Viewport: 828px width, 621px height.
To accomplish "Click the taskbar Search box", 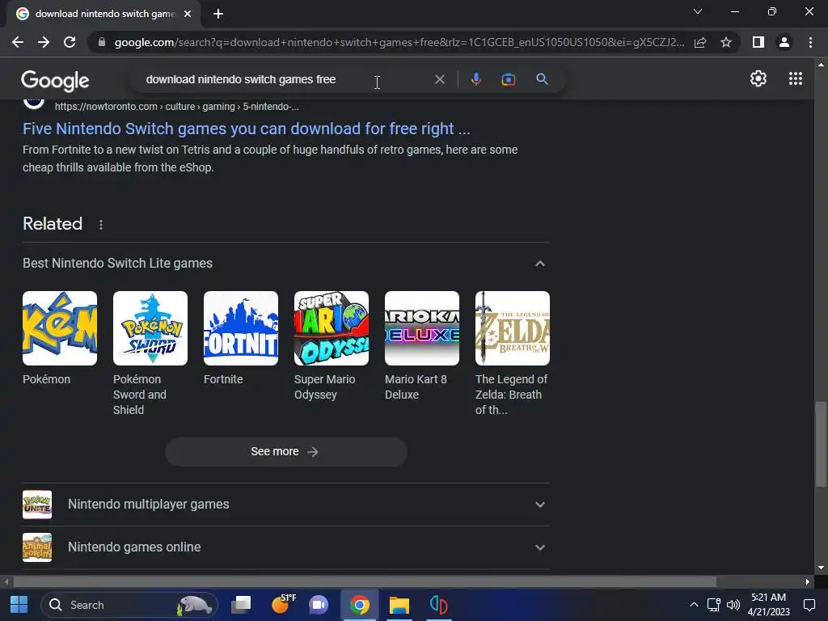I will tap(129, 605).
